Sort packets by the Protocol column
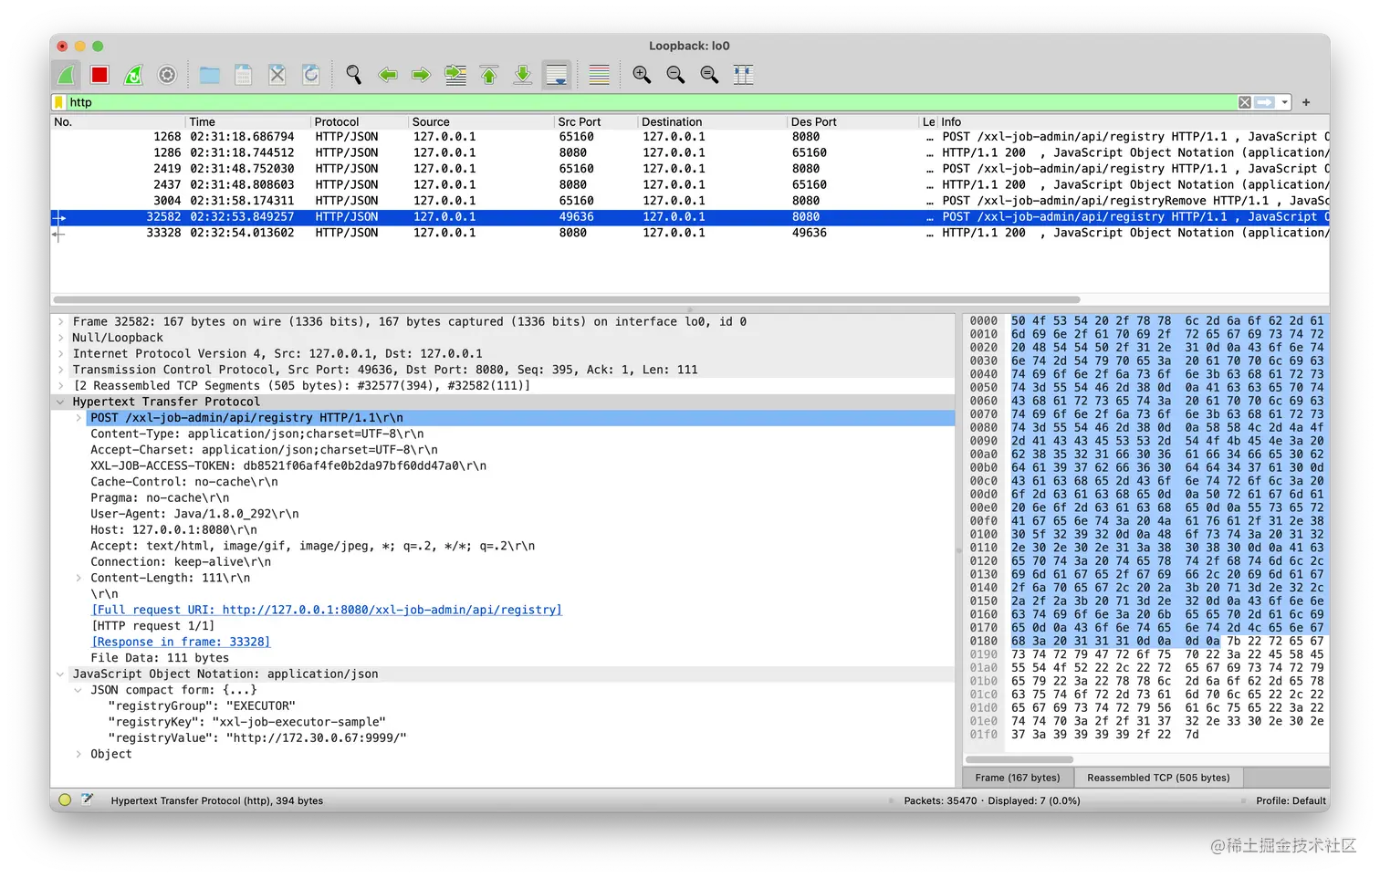 point(359,121)
